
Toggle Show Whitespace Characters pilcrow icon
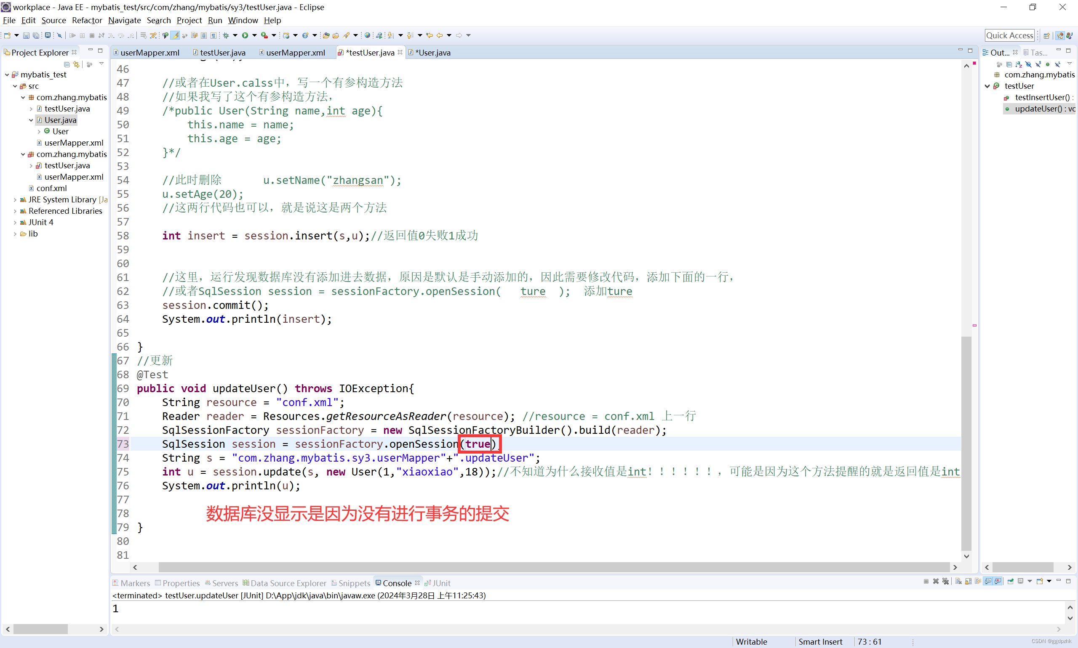(x=213, y=35)
